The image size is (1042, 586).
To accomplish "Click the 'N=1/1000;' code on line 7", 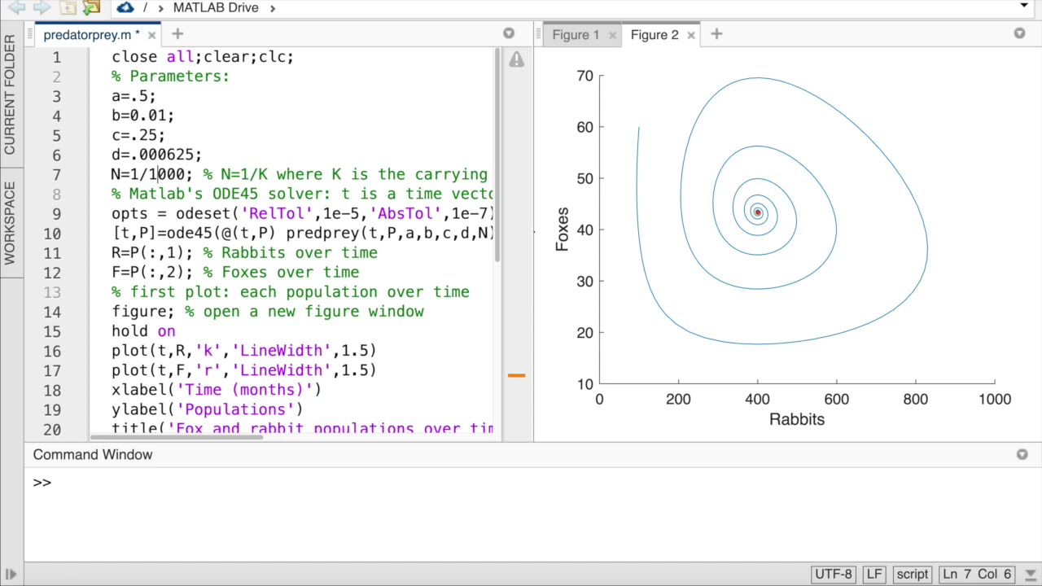I will pyautogui.click(x=152, y=174).
